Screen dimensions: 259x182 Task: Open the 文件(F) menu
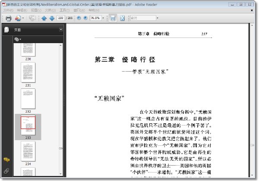(8, 10)
